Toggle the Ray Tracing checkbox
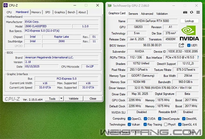The height and width of the screenshot is (139, 205). [145, 124]
